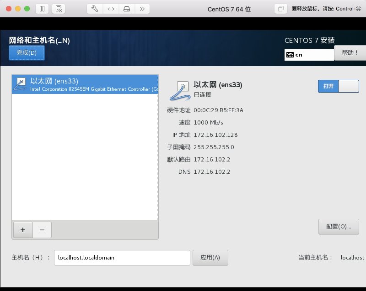Image resolution: width=366 pixels, height=291 pixels.
Task: Remove the device with minus button
Action: coord(42,230)
